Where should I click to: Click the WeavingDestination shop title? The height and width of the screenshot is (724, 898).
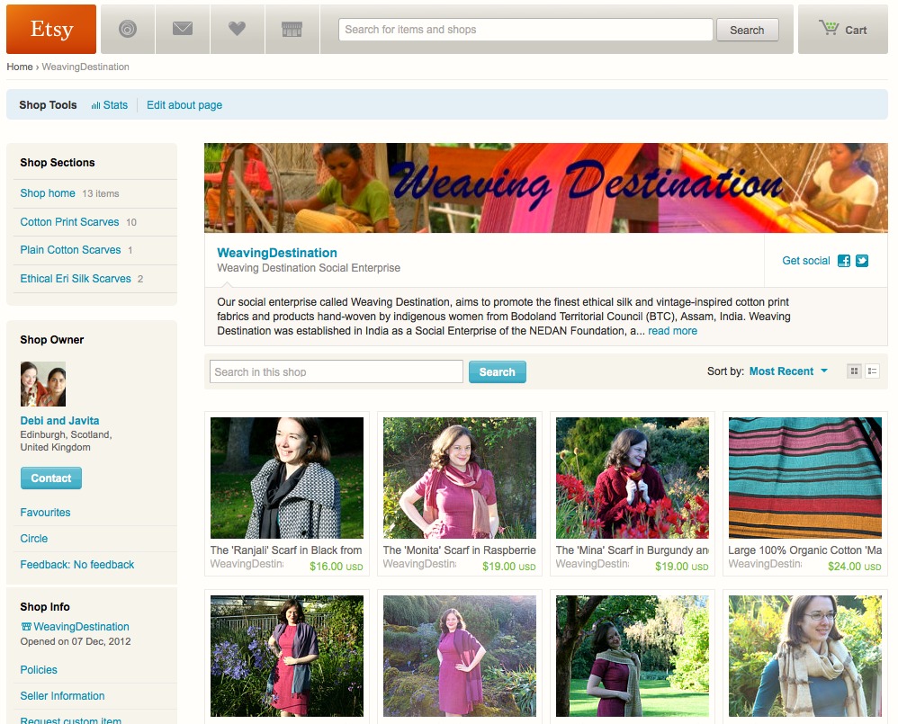click(x=276, y=253)
